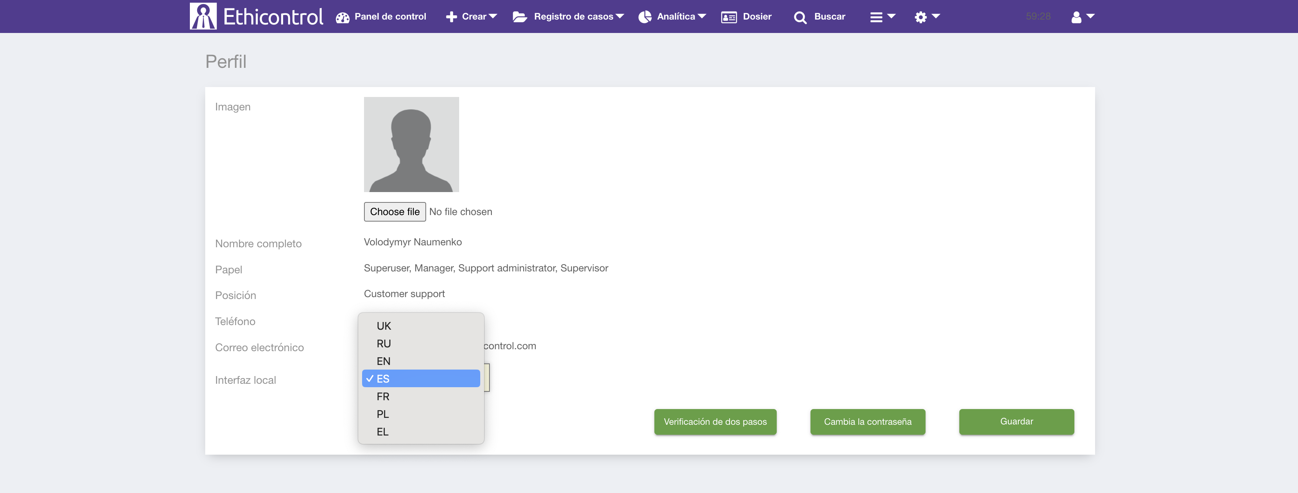Expand the Crear dropdown
The height and width of the screenshot is (493, 1298).
472,16
